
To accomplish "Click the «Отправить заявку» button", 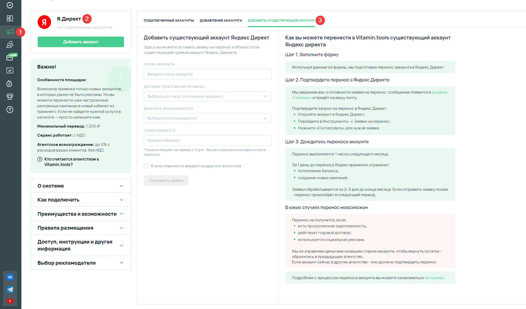I will pos(166,180).
